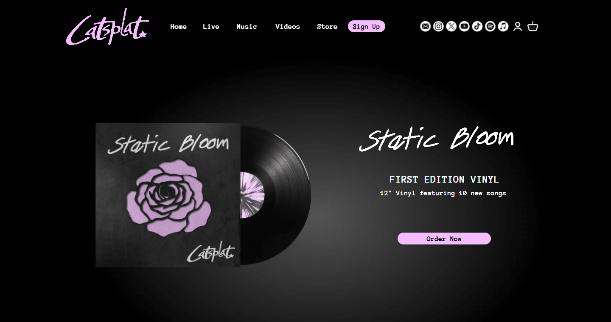Select the Static Bloom album cover
Image resolution: width=611 pixels, height=322 pixels.
pos(168,195)
